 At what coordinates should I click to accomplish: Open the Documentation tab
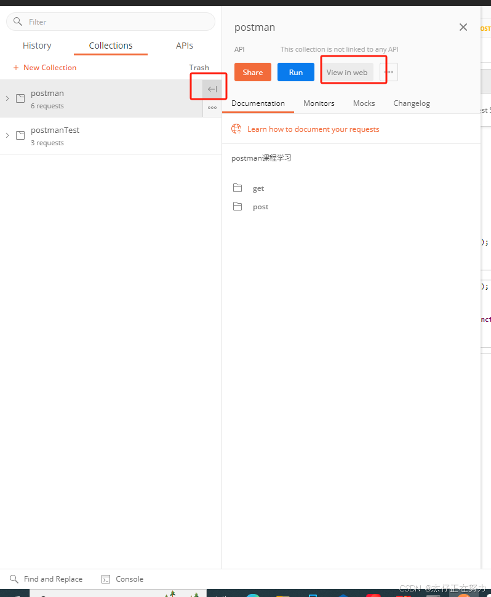pos(258,103)
